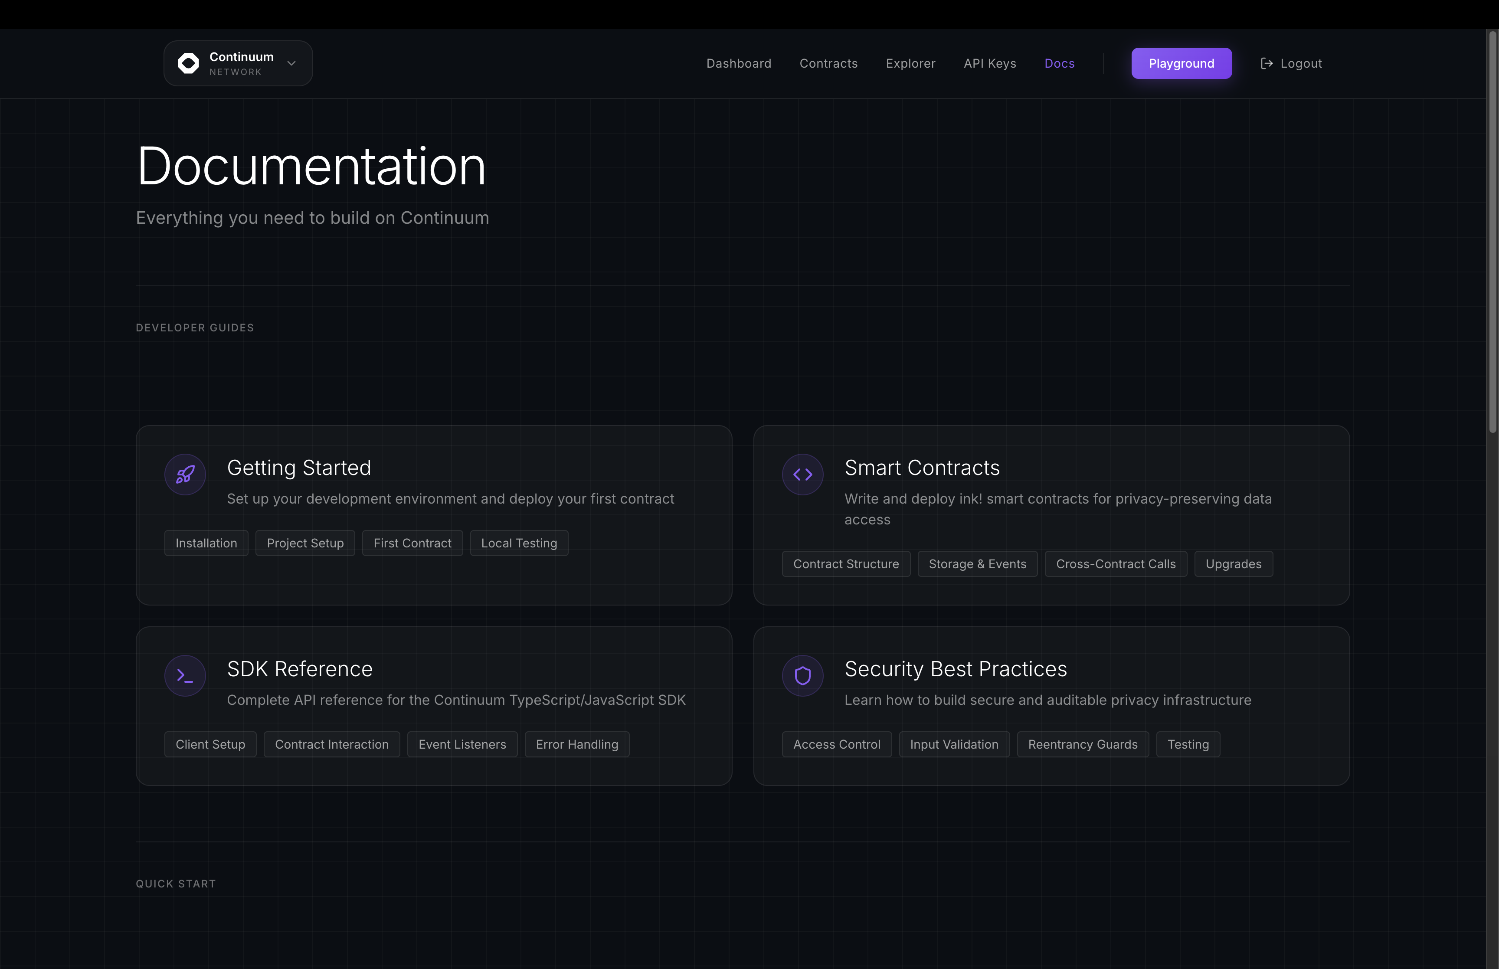Click the Continuum hexagon logo icon
1499x969 pixels.
(x=188, y=64)
